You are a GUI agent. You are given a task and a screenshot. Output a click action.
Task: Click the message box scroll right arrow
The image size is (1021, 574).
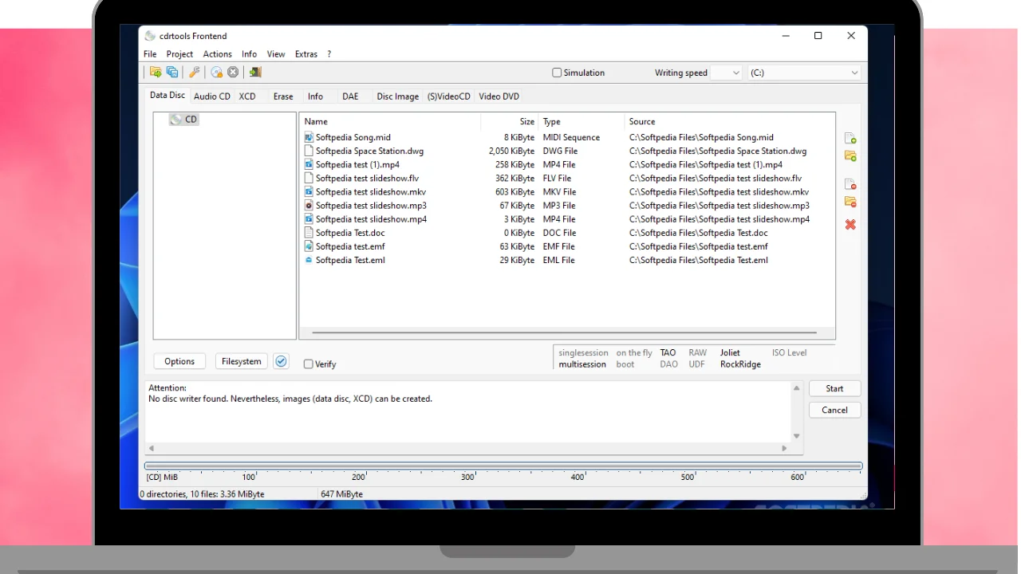784,448
